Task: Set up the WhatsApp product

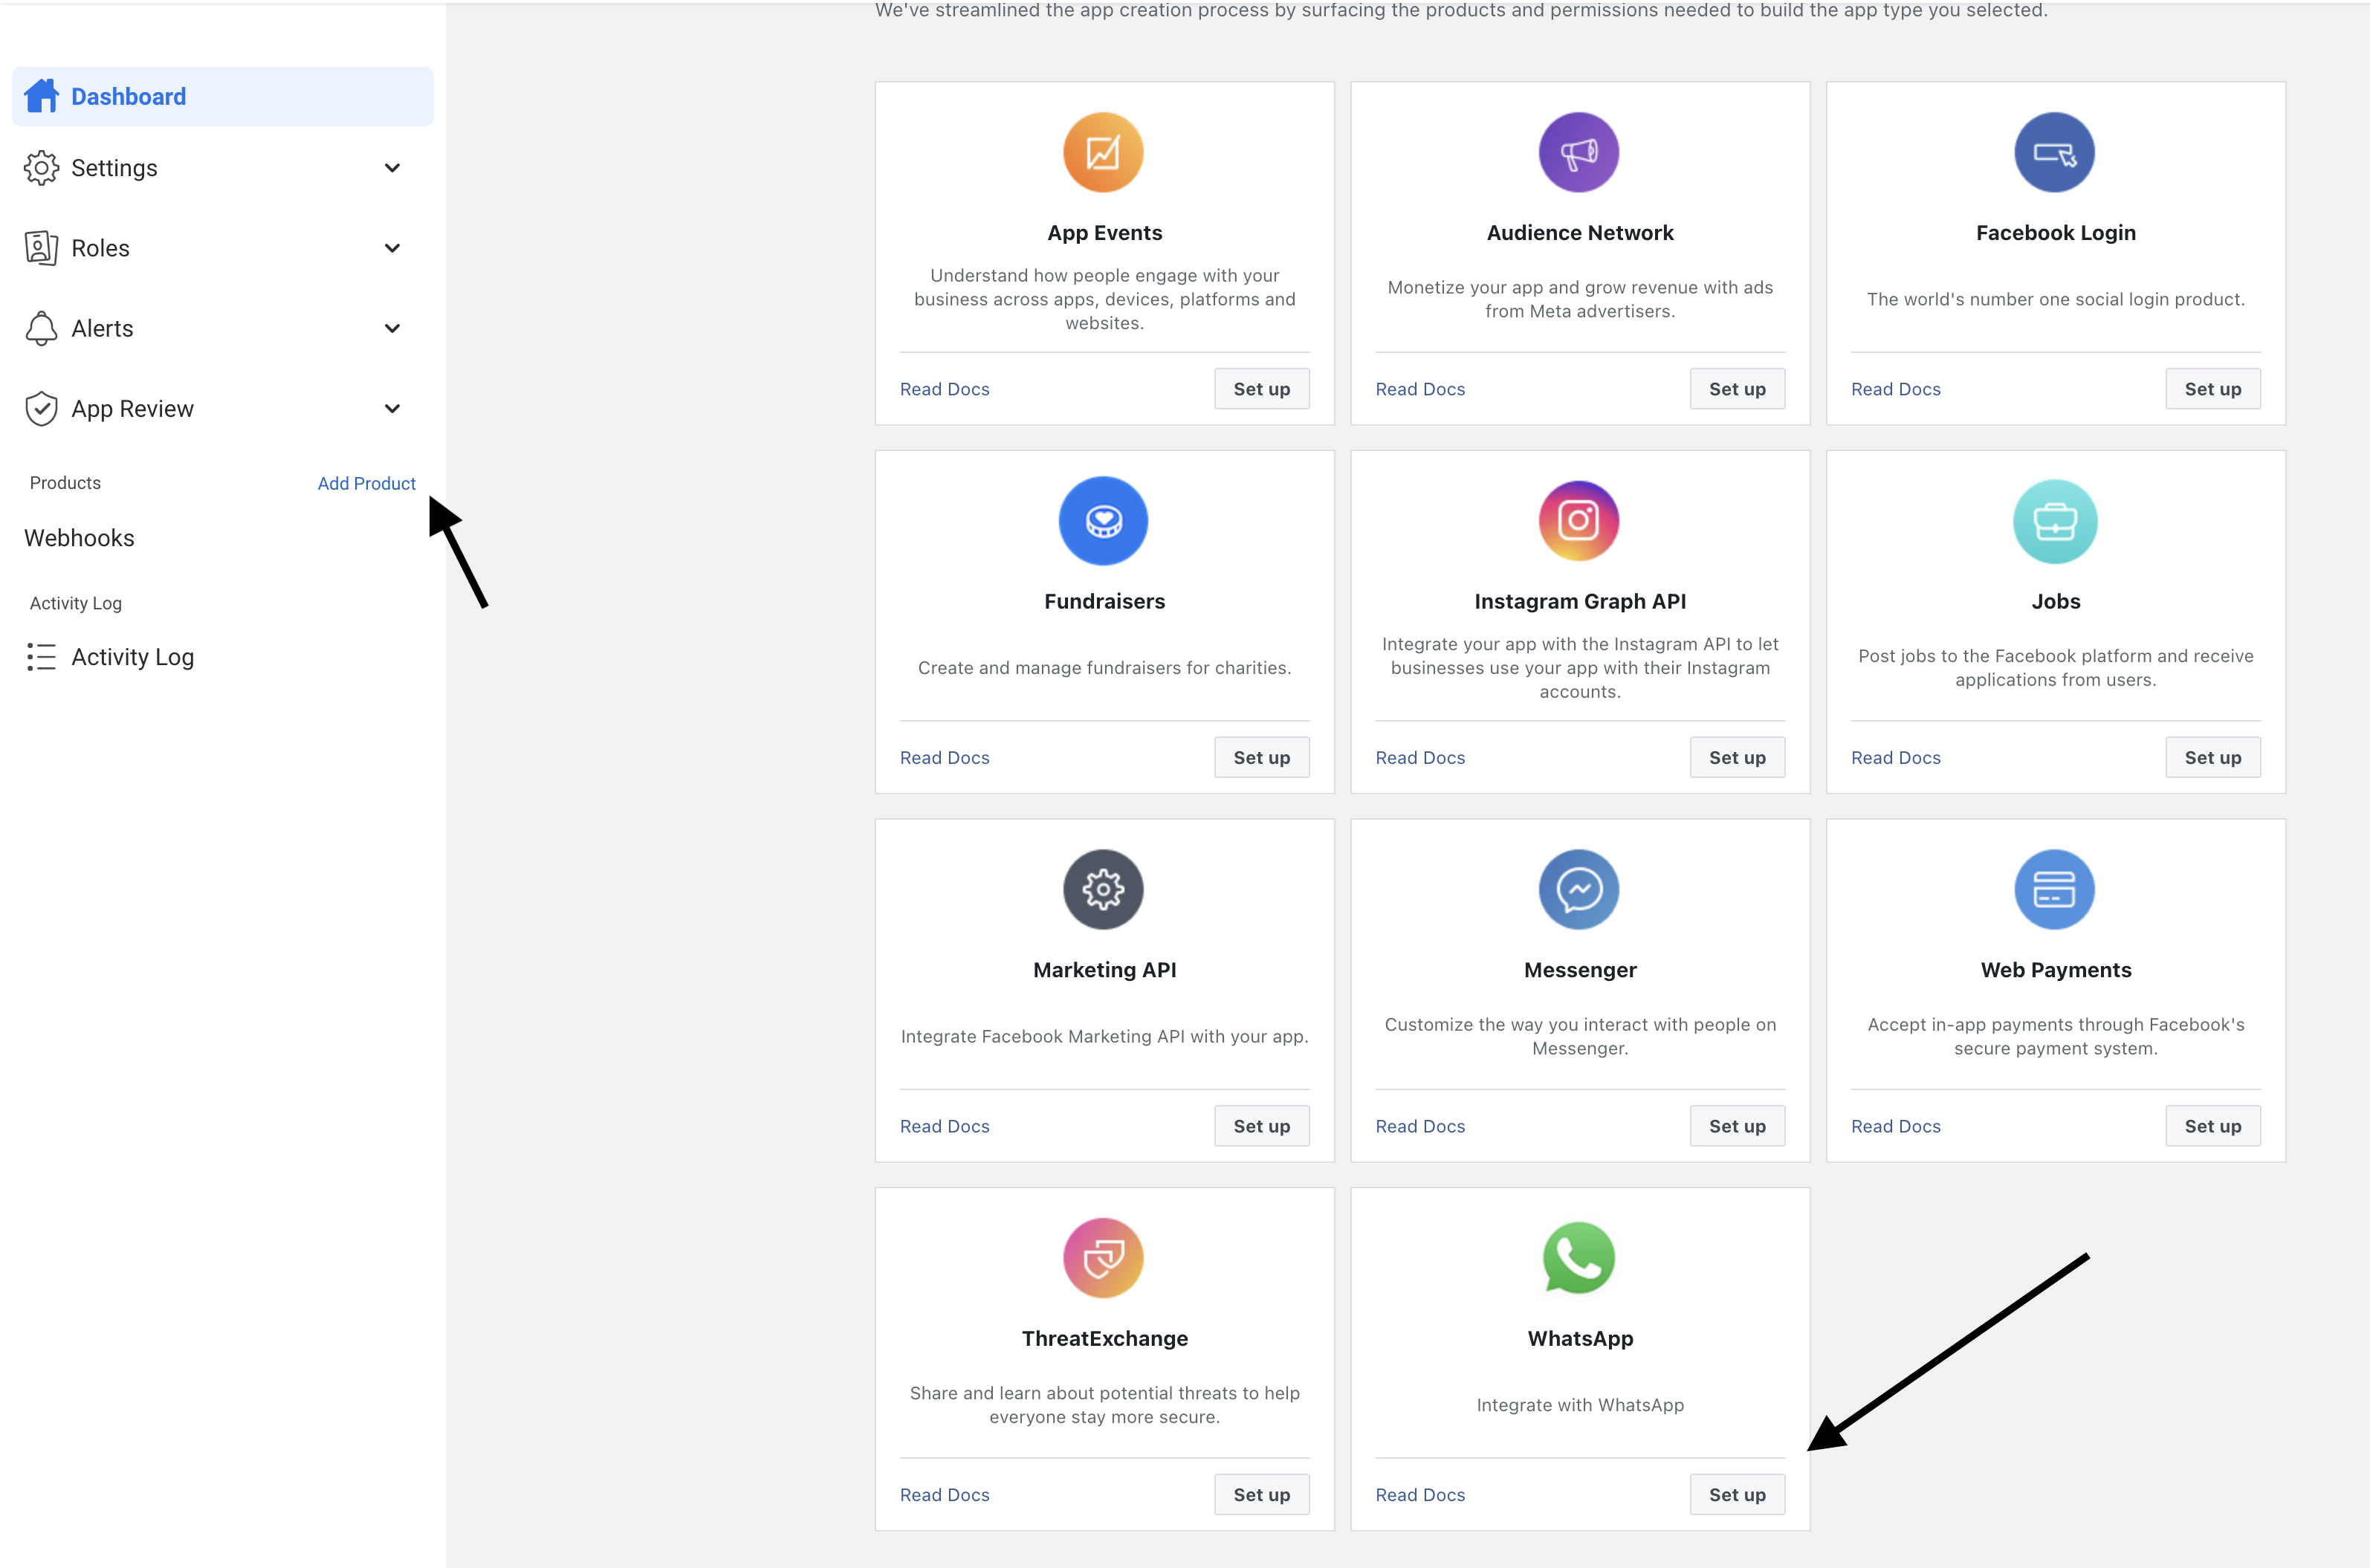Action: (x=1737, y=1494)
